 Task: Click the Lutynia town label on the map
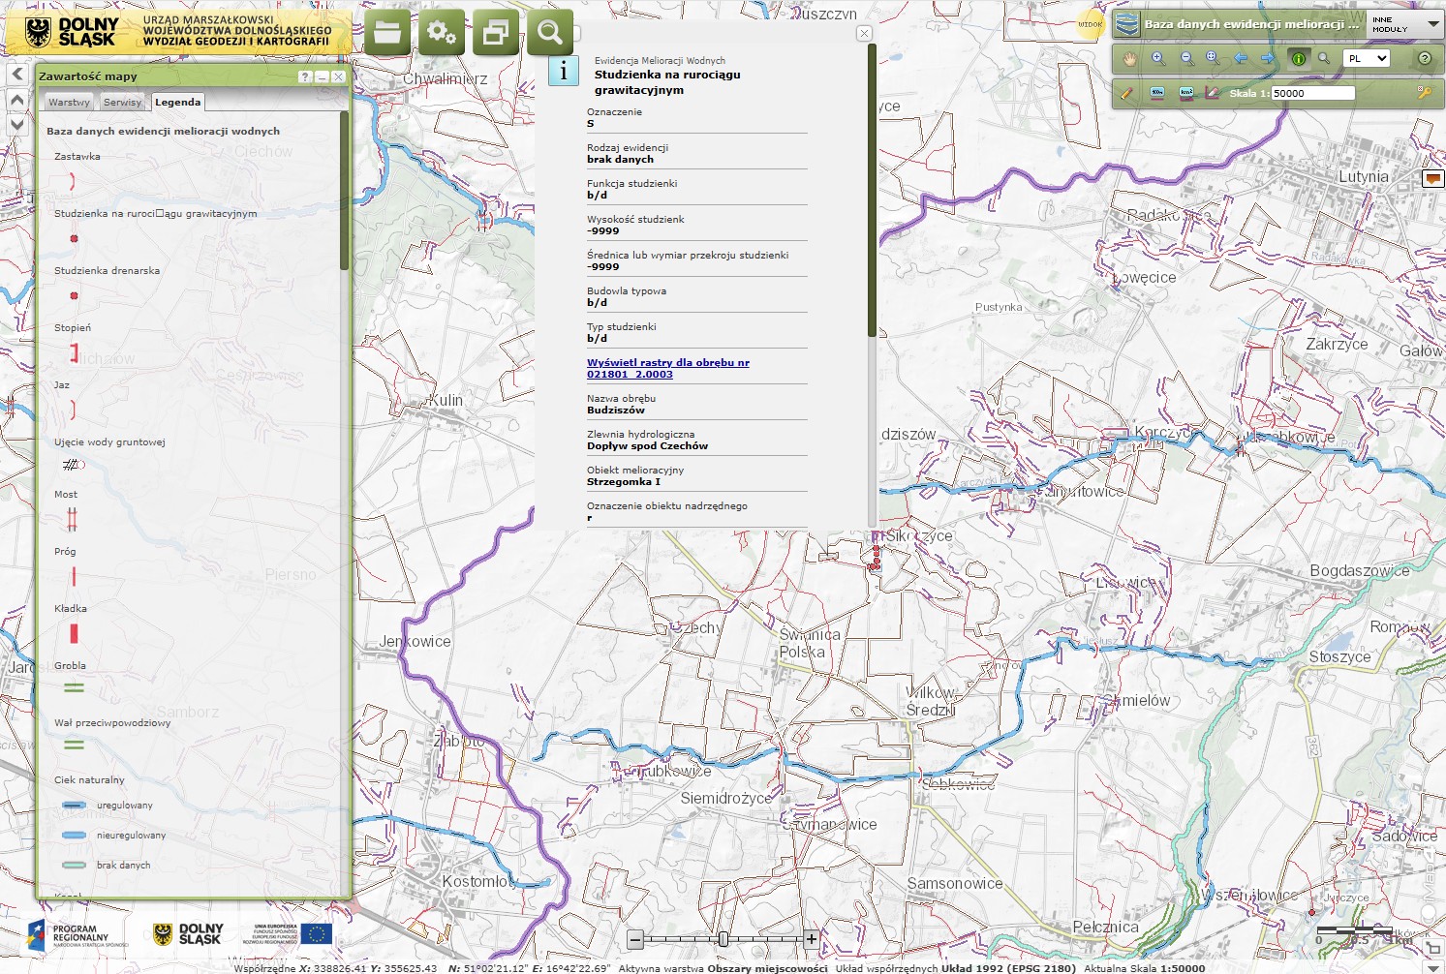1364,177
